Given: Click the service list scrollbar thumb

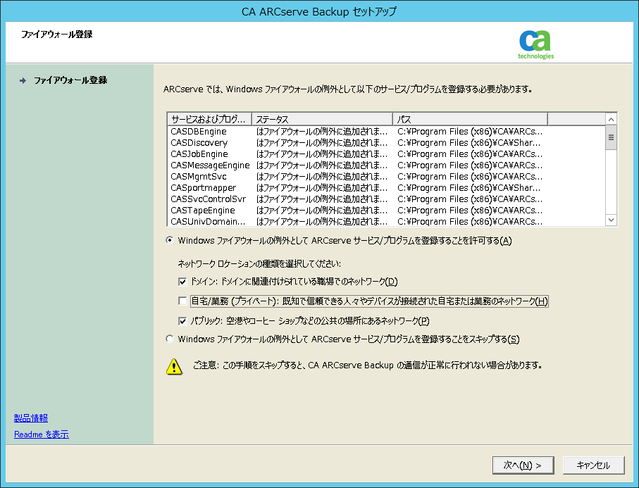Looking at the screenshot, I should [x=611, y=137].
